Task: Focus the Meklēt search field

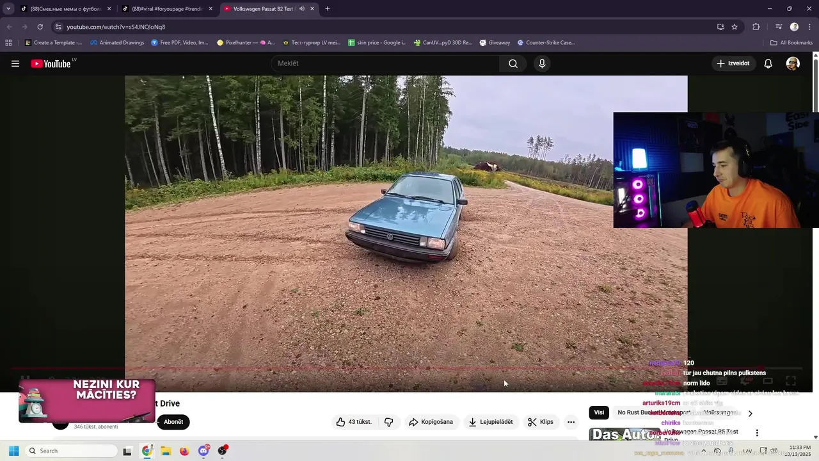Action: tap(386, 63)
